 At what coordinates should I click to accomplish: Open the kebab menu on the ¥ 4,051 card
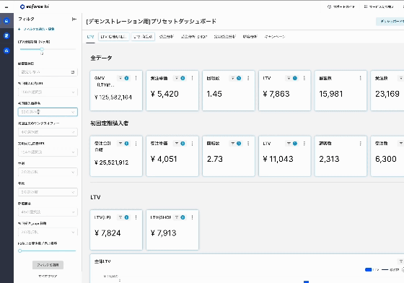click(x=192, y=144)
